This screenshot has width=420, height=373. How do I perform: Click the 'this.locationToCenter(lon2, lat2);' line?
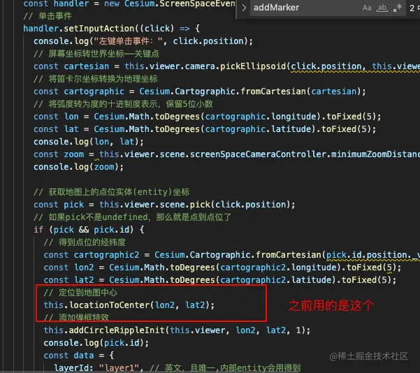(129, 305)
